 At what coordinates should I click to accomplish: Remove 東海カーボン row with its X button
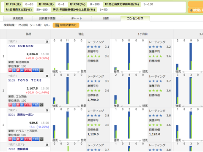pyautogui.click(x=47, y=110)
